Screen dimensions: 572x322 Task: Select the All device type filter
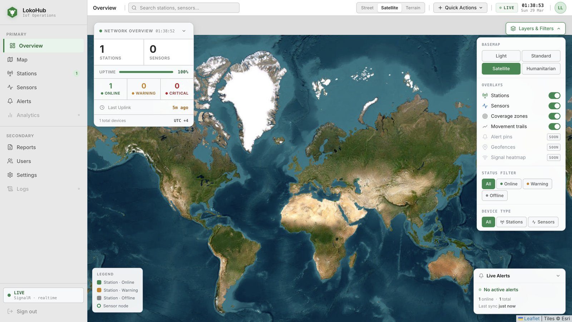point(488,222)
